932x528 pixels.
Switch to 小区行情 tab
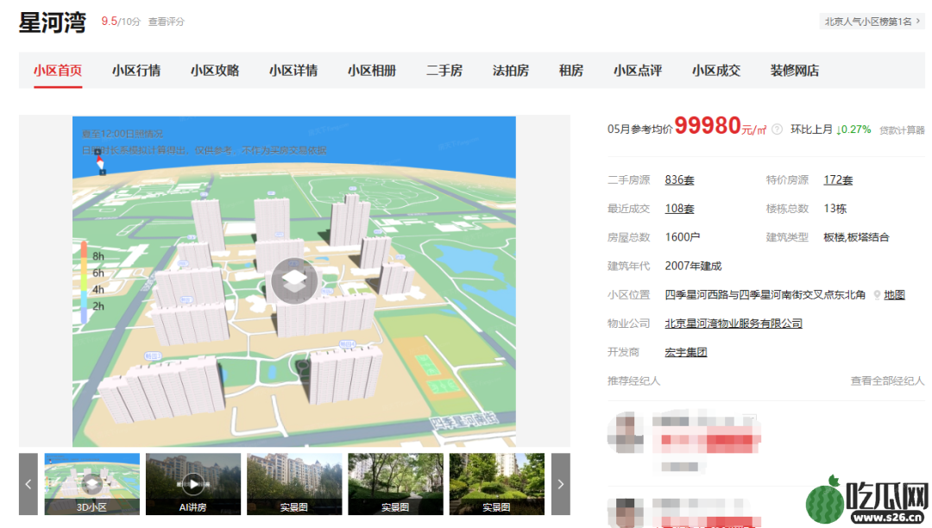(135, 71)
